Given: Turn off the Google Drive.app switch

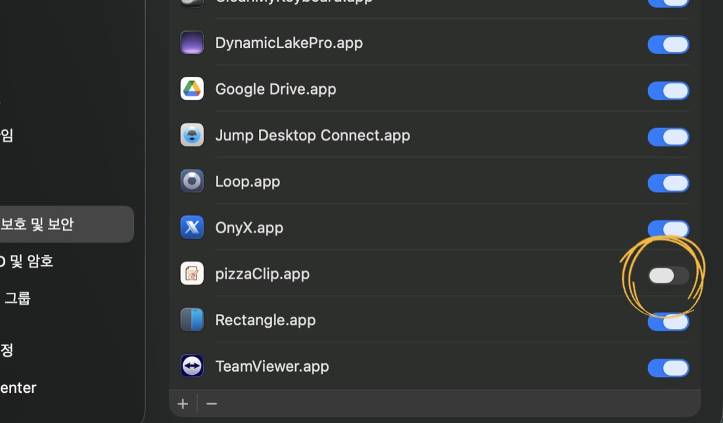Looking at the screenshot, I should point(668,91).
